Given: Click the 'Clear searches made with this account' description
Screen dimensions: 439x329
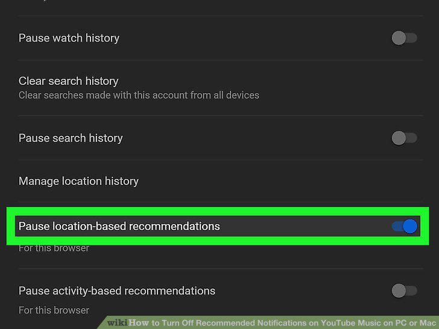Looking at the screenshot, I should point(139,95).
